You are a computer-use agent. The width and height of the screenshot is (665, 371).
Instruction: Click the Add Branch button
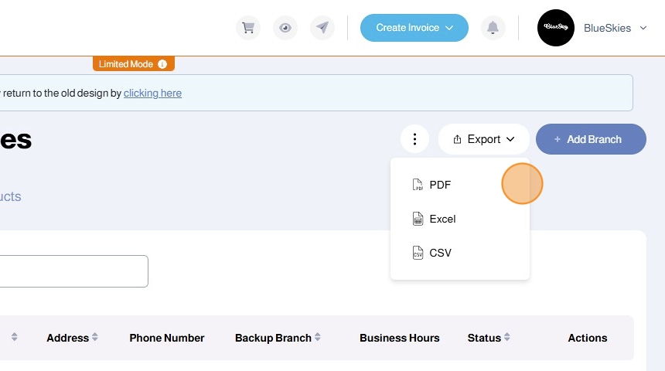point(591,139)
